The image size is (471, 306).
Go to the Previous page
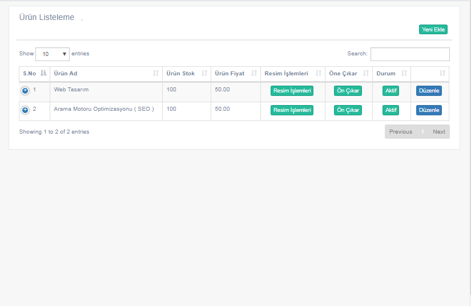(401, 131)
